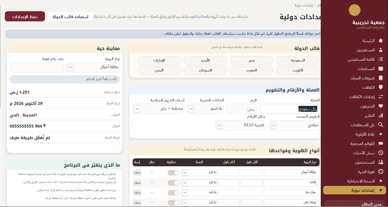This screenshot has width=388, height=207.
Task: Click استعادة قالب الدولة button
Action: click(x=70, y=16)
